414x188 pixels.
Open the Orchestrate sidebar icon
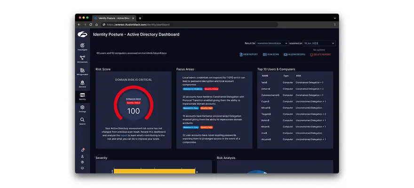point(82,59)
